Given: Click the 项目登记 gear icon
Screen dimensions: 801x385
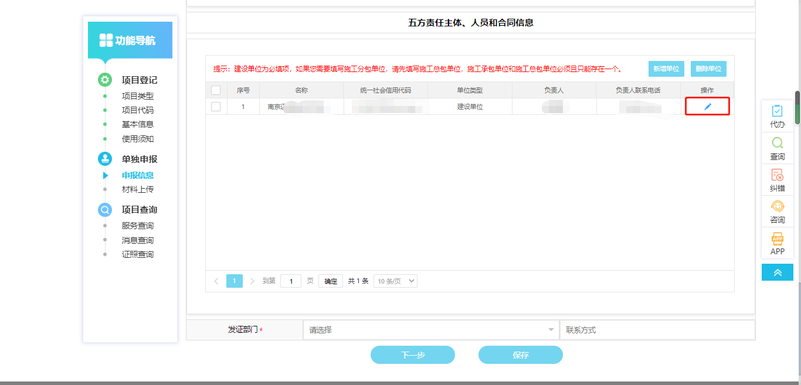Looking at the screenshot, I should [x=105, y=80].
